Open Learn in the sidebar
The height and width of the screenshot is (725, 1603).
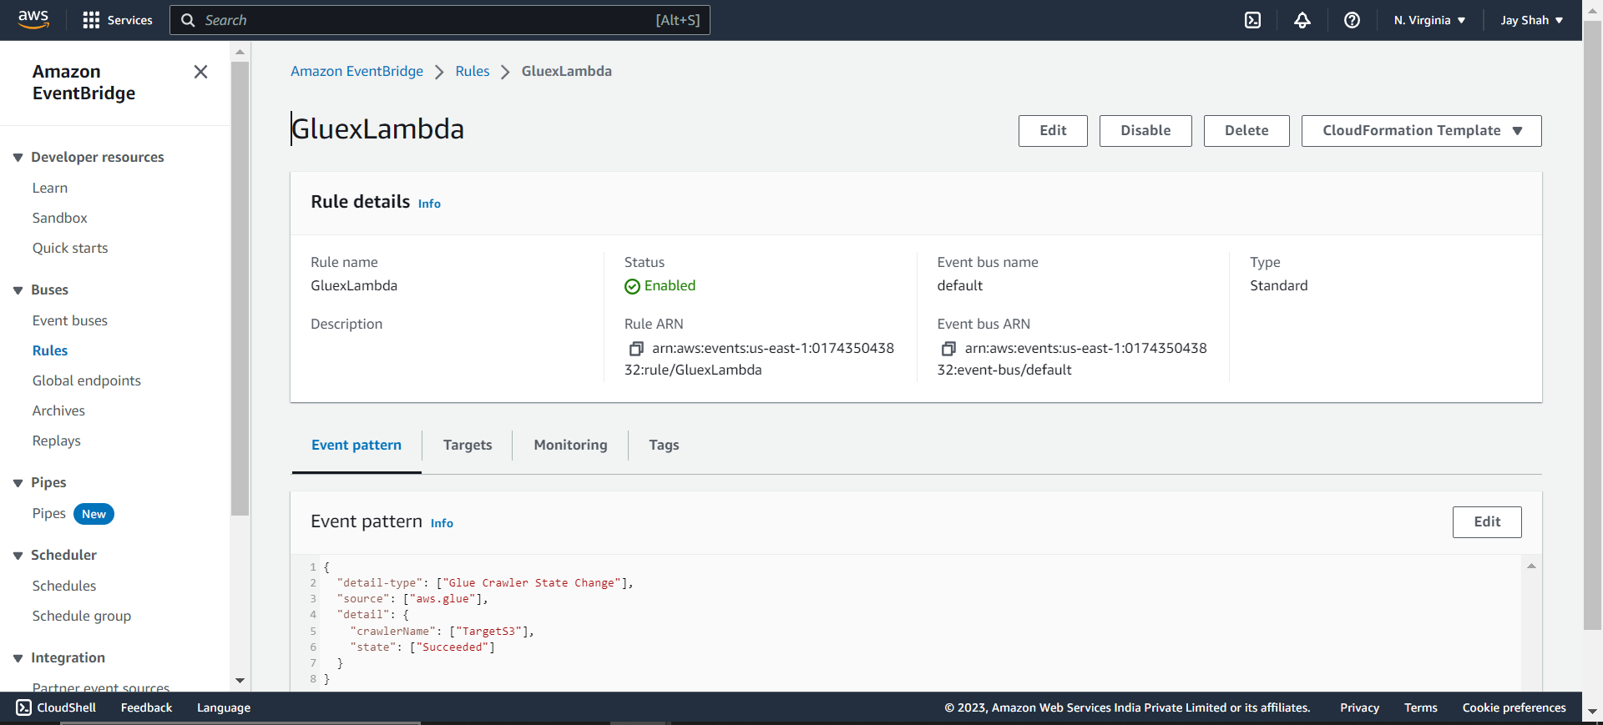(50, 189)
